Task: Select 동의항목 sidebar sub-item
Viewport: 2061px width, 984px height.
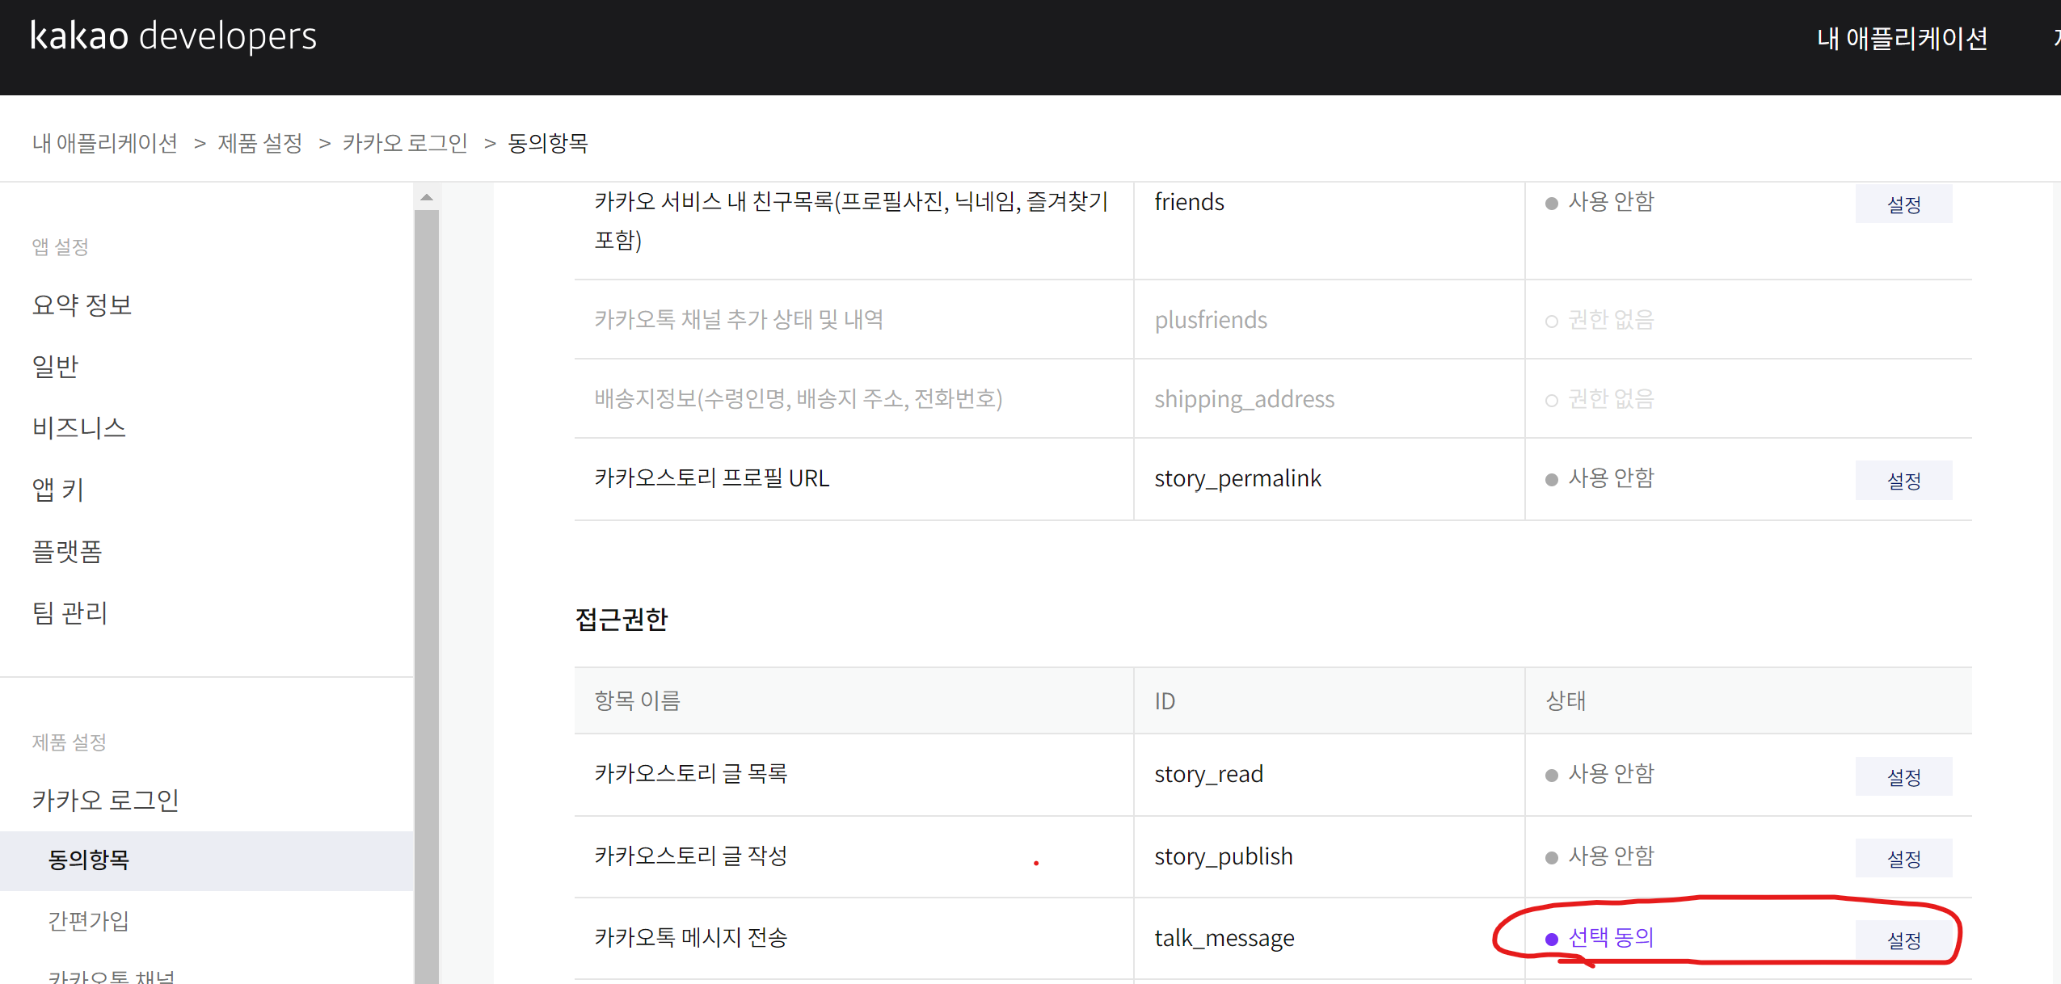Action: [89, 860]
